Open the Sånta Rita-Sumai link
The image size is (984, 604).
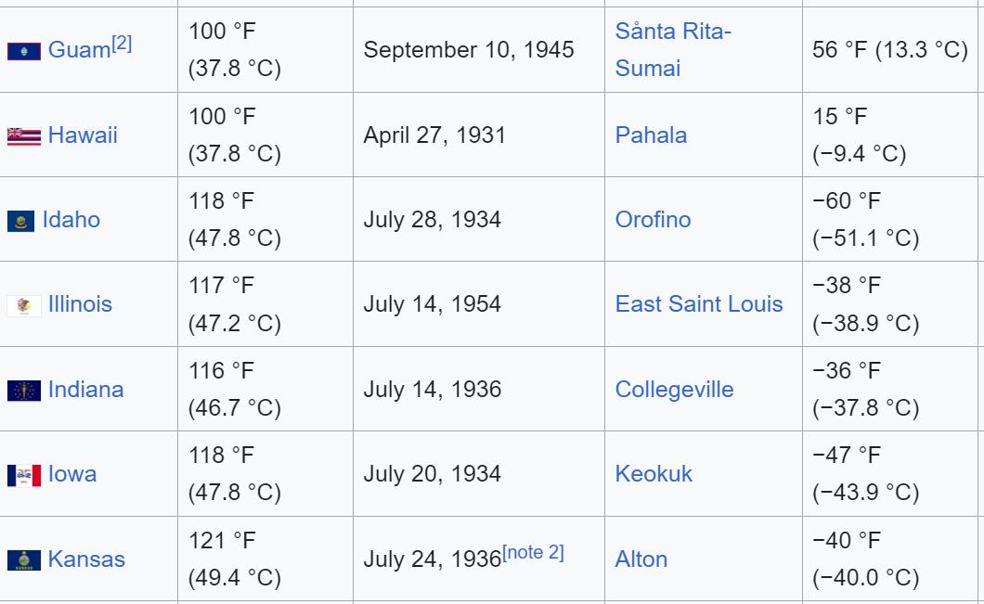tap(673, 49)
